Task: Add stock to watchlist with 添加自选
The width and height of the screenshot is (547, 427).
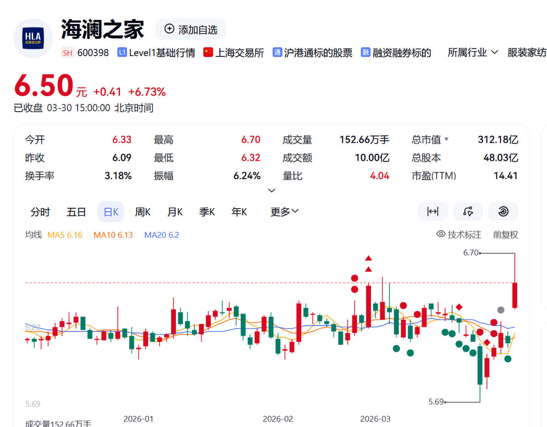Action: coord(191,30)
